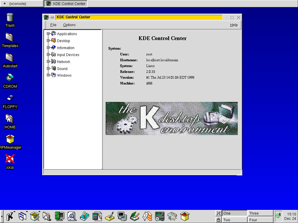Open the Help menu
The height and width of the screenshot is (223, 298).
coord(234,25)
